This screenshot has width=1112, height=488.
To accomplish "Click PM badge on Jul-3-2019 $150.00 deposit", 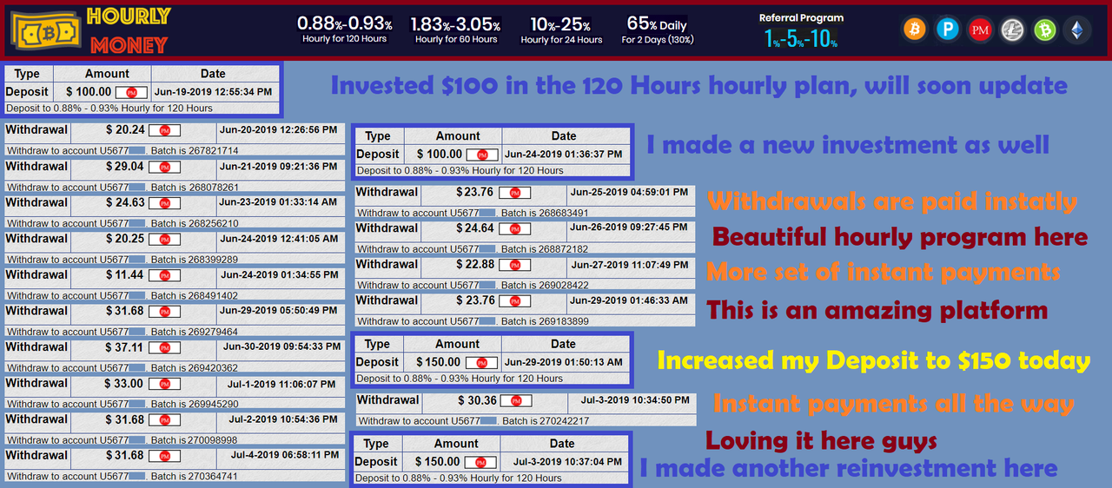I will point(480,463).
